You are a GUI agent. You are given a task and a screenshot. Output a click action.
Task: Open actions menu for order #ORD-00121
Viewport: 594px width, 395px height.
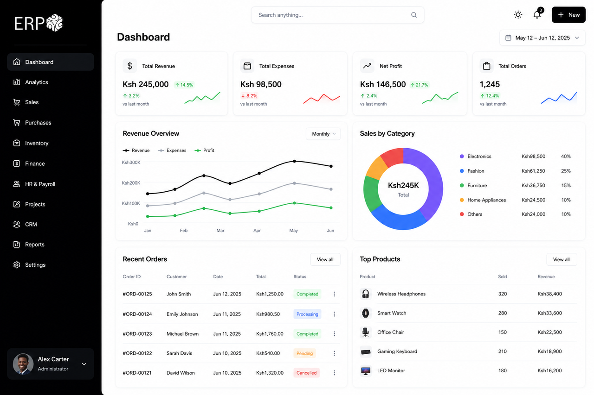click(x=334, y=373)
